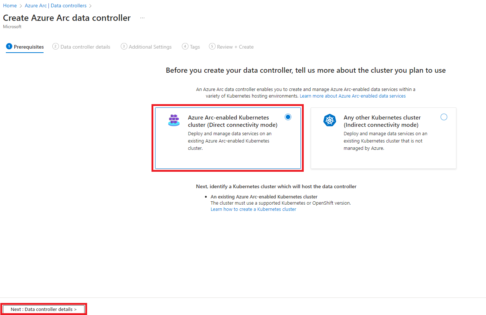This screenshot has height=315, width=486.
Task: Click the 'Before you create your data controller' heading
Action: [306, 70]
